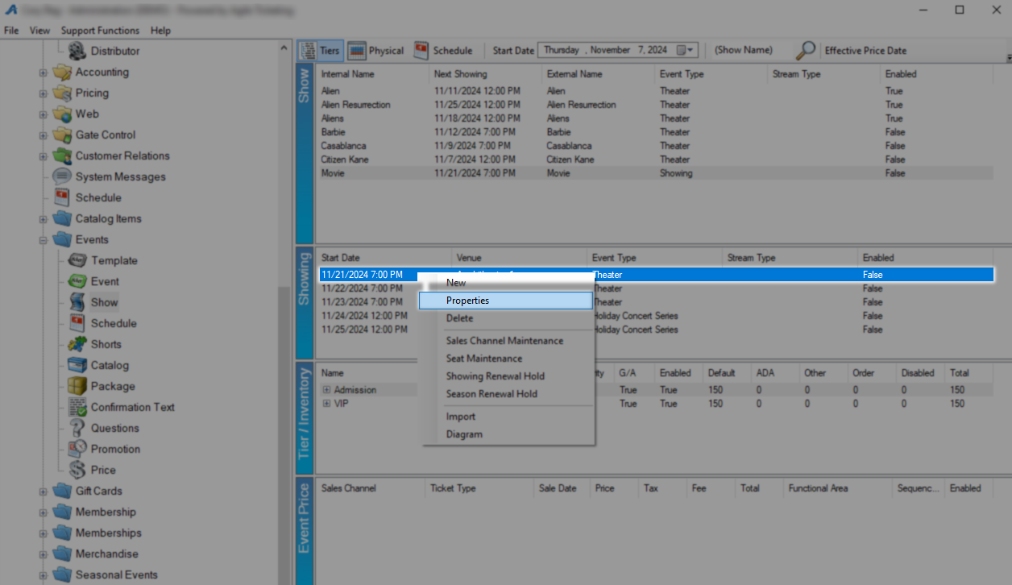Select the 11/22/2024 7:00 PM showing
The height and width of the screenshot is (585, 1012).
(656, 288)
